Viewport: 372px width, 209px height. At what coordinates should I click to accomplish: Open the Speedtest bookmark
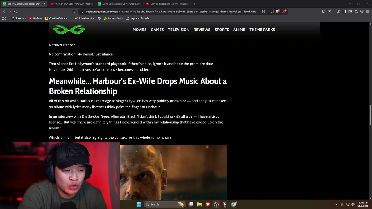click(x=18, y=18)
